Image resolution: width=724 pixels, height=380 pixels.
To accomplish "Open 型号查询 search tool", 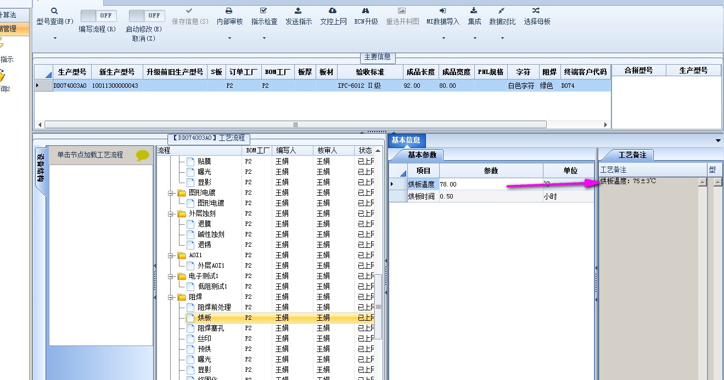I will [55, 16].
